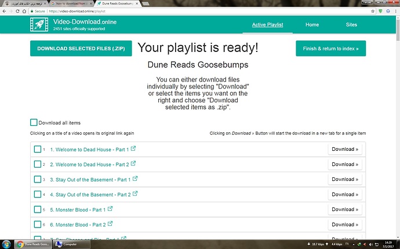Download Stay Out of the Basement Part 2
The image size is (400, 249).
[x=345, y=194]
